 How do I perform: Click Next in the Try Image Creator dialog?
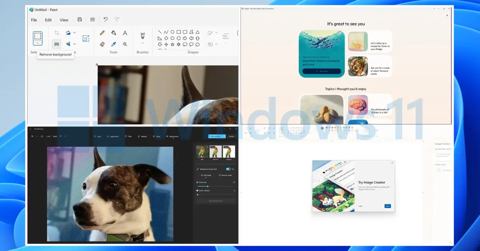coord(388,206)
